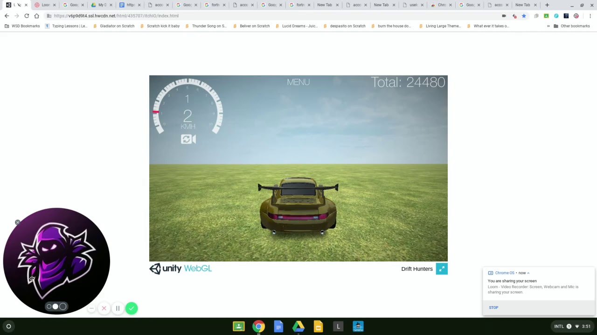
Task: Open What ever it takes bookmark
Action: tap(488, 26)
